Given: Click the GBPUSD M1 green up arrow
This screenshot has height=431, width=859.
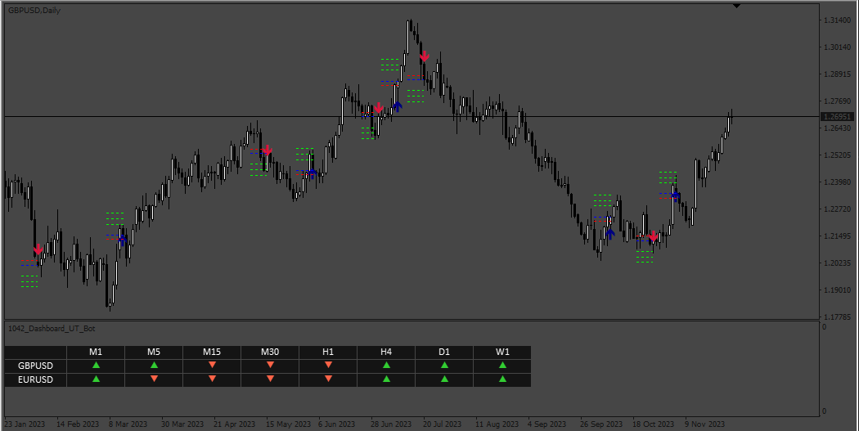Looking at the screenshot, I should 96,365.
